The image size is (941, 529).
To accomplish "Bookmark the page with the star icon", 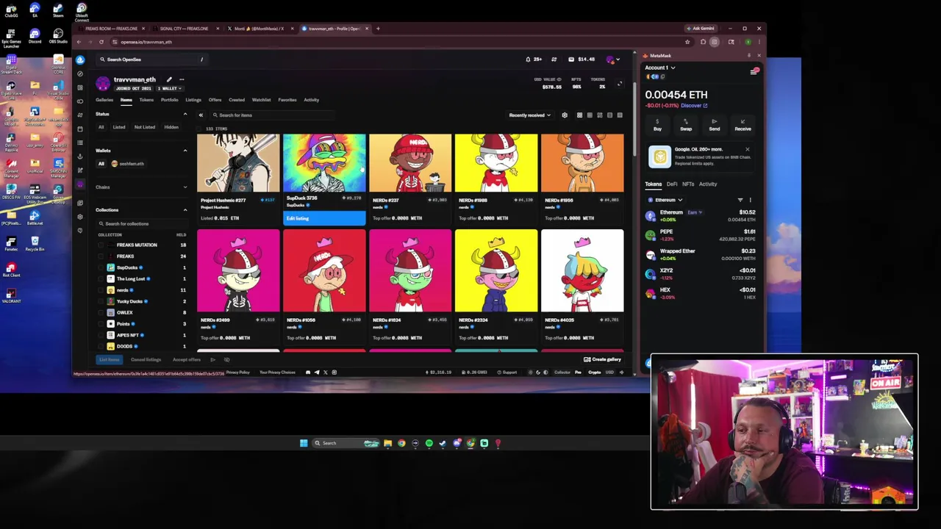I will click(687, 42).
